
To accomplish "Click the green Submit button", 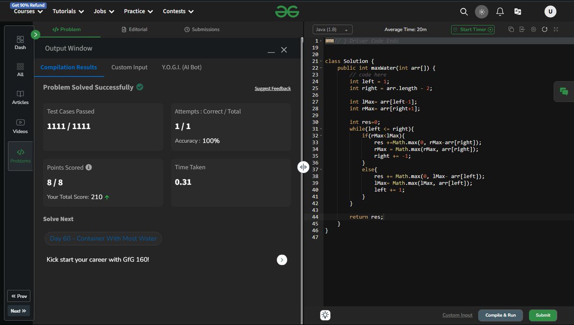I will 543,315.
